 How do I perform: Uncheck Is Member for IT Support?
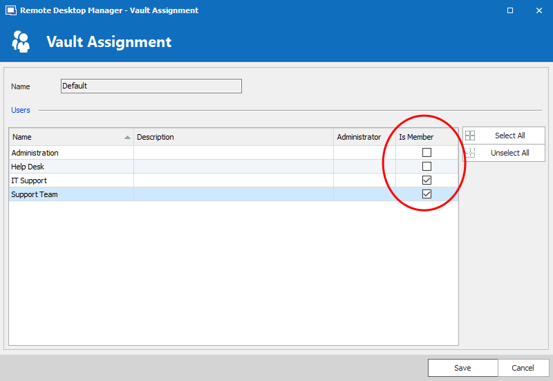[427, 180]
